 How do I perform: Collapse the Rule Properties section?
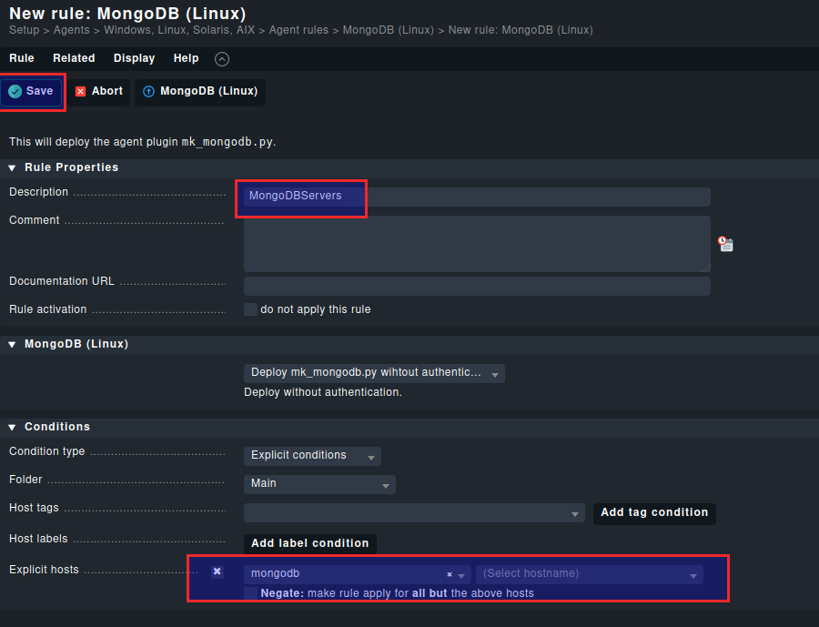click(13, 167)
